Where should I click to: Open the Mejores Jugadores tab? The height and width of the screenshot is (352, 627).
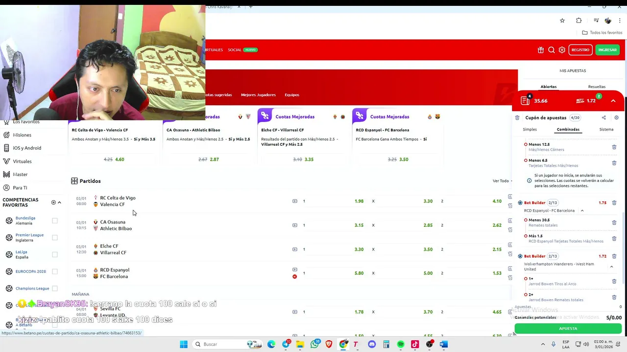coord(258,95)
